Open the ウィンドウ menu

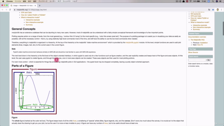tap(66, 1)
